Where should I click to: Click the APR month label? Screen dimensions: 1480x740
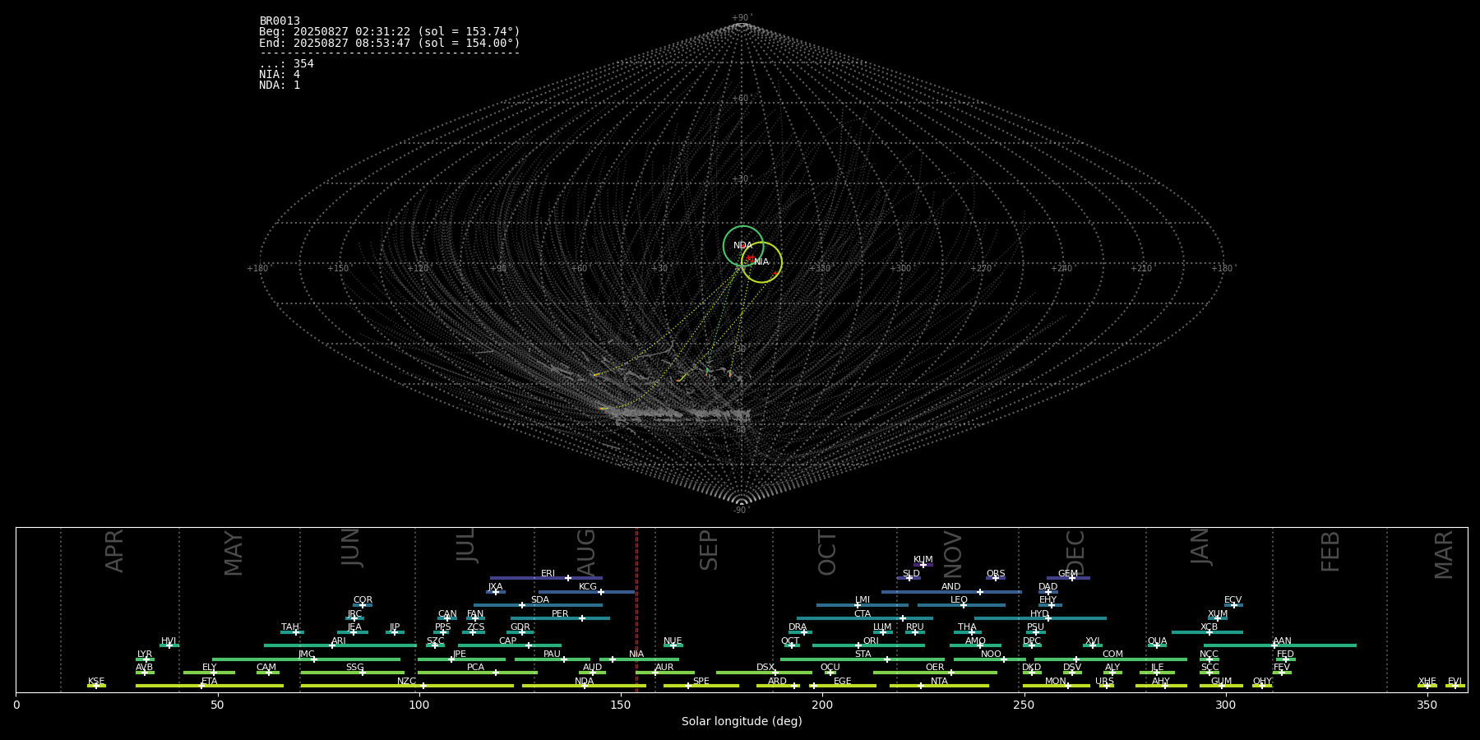[114, 550]
